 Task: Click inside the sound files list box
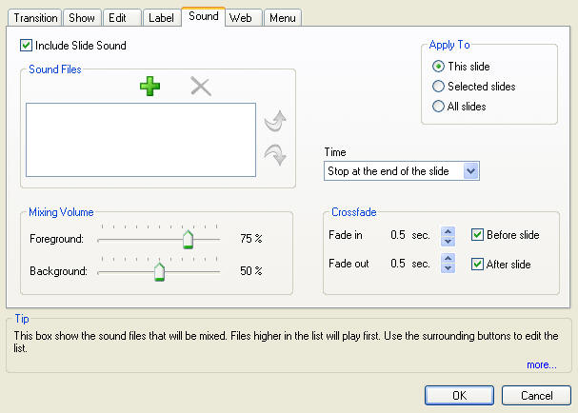pyautogui.click(x=141, y=140)
